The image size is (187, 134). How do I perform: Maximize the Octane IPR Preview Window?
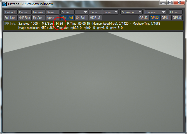tap(170, 2)
